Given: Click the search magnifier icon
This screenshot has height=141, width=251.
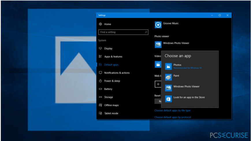Looking at the screenshot, I should click(x=146, y=32).
